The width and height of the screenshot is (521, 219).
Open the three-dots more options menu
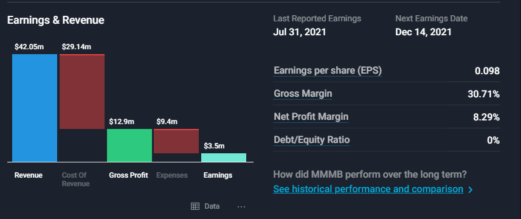[x=241, y=207]
